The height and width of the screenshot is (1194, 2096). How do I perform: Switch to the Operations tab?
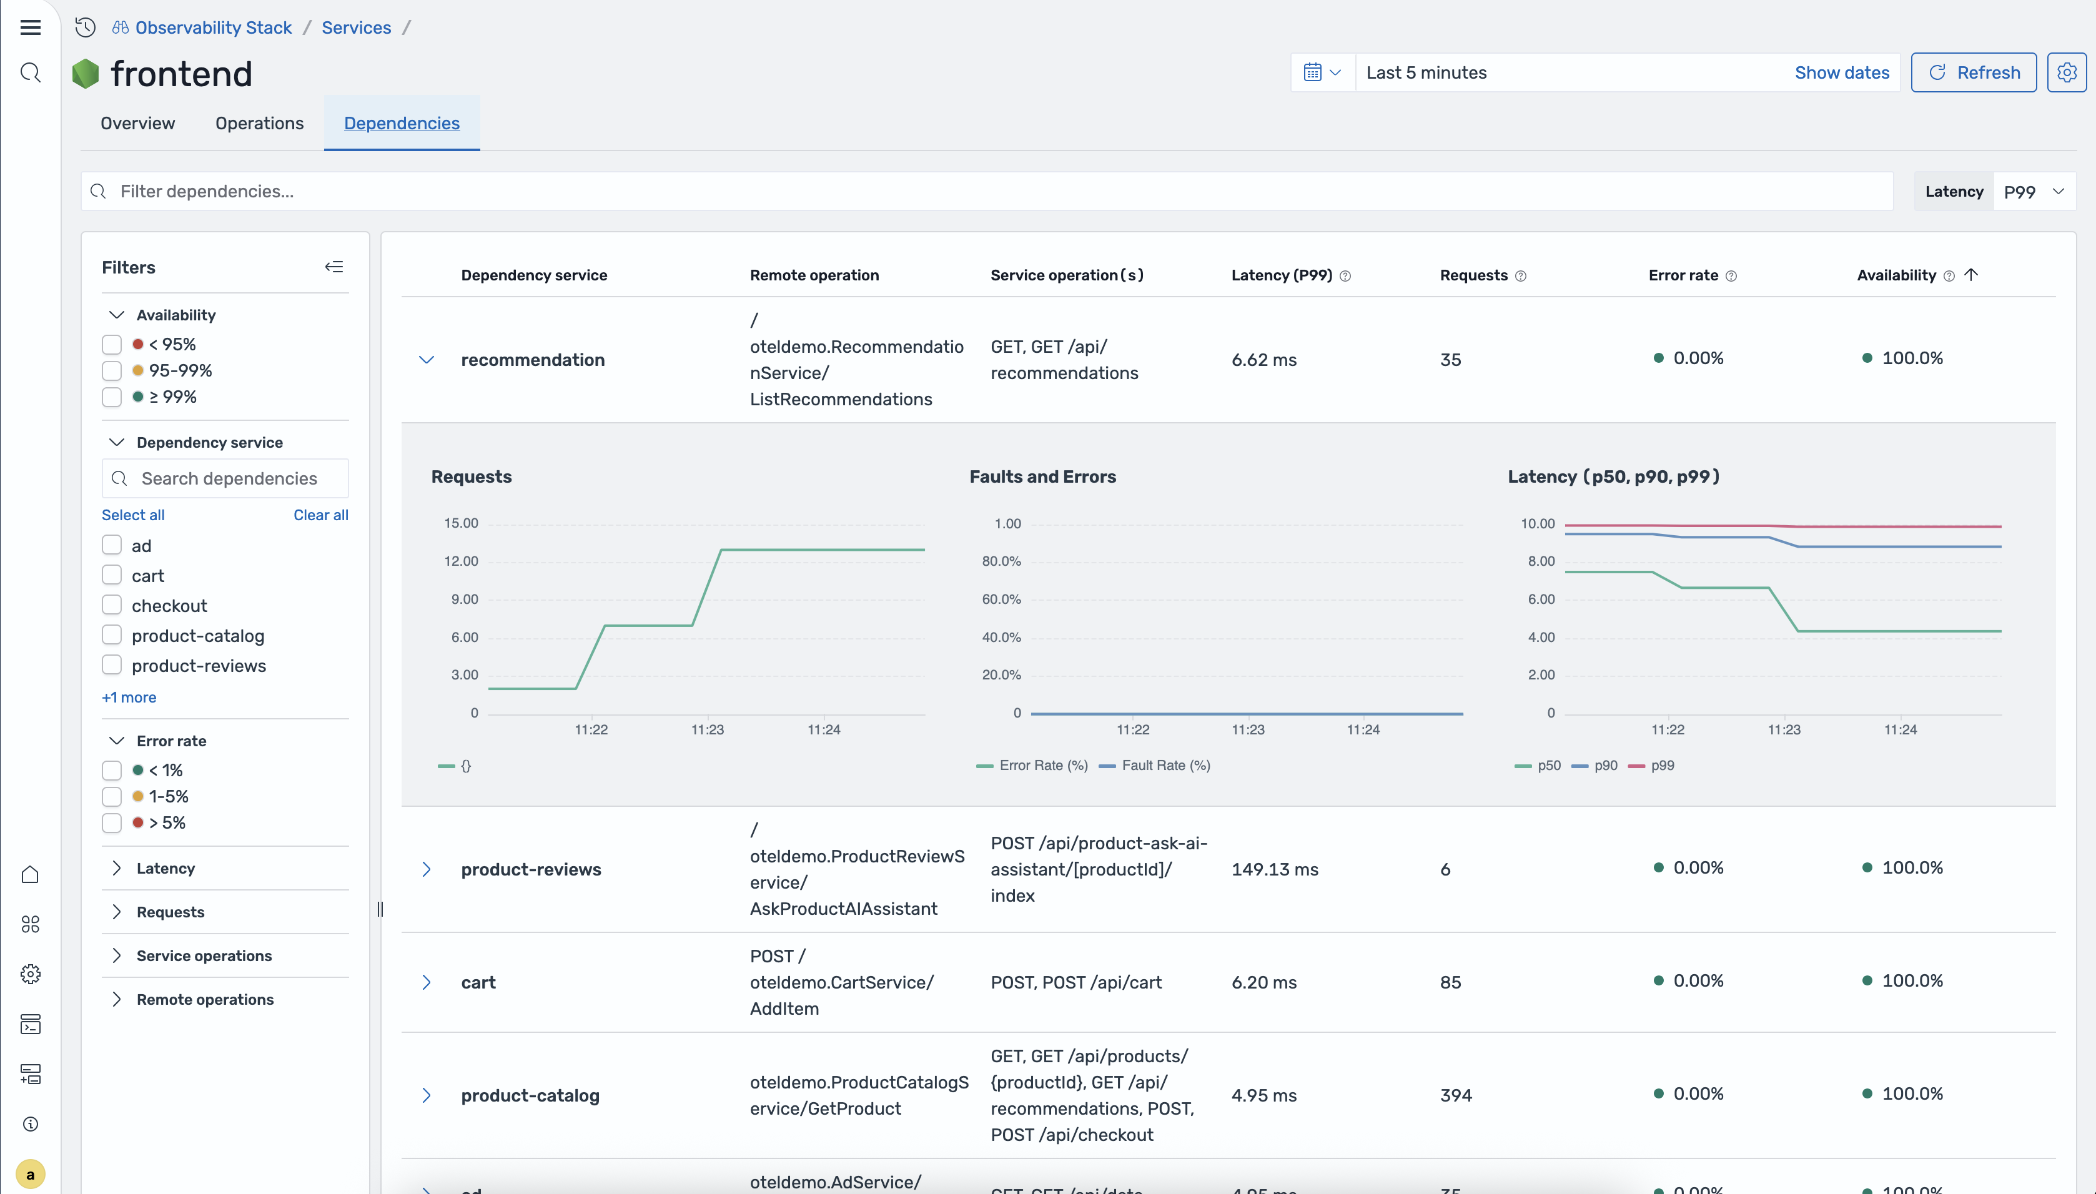(259, 123)
